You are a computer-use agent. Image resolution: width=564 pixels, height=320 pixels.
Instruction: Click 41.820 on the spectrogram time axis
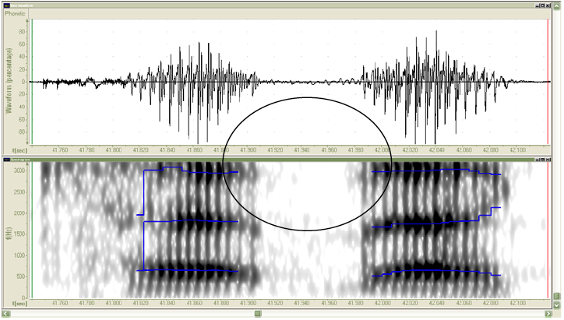[x=141, y=303]
